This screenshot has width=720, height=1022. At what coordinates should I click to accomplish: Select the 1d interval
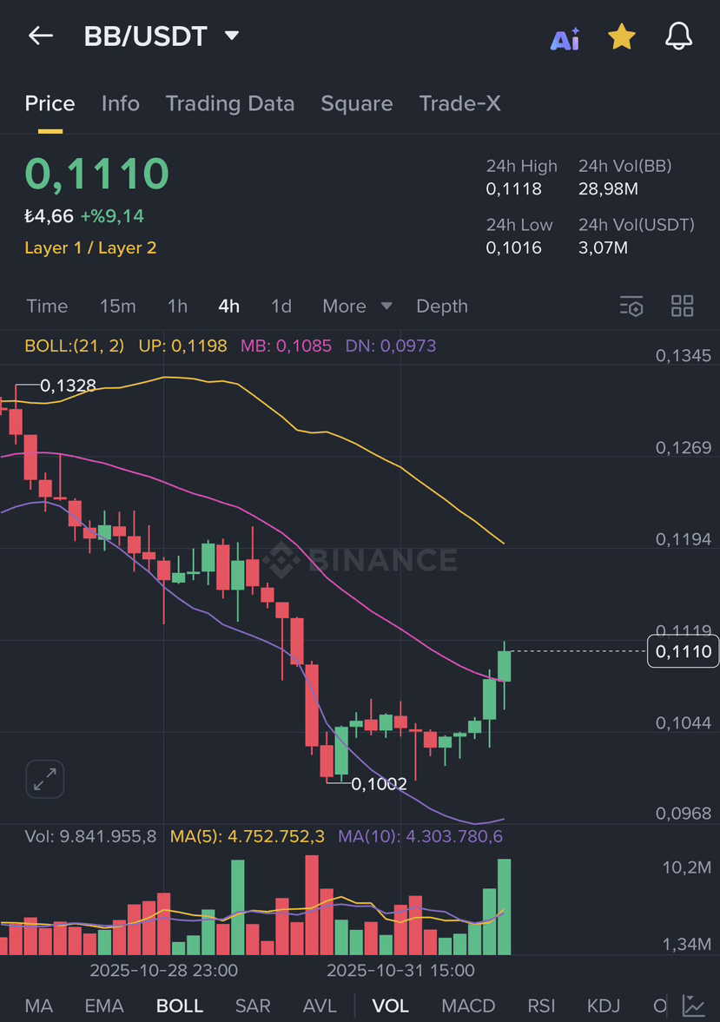coord(281,307)
